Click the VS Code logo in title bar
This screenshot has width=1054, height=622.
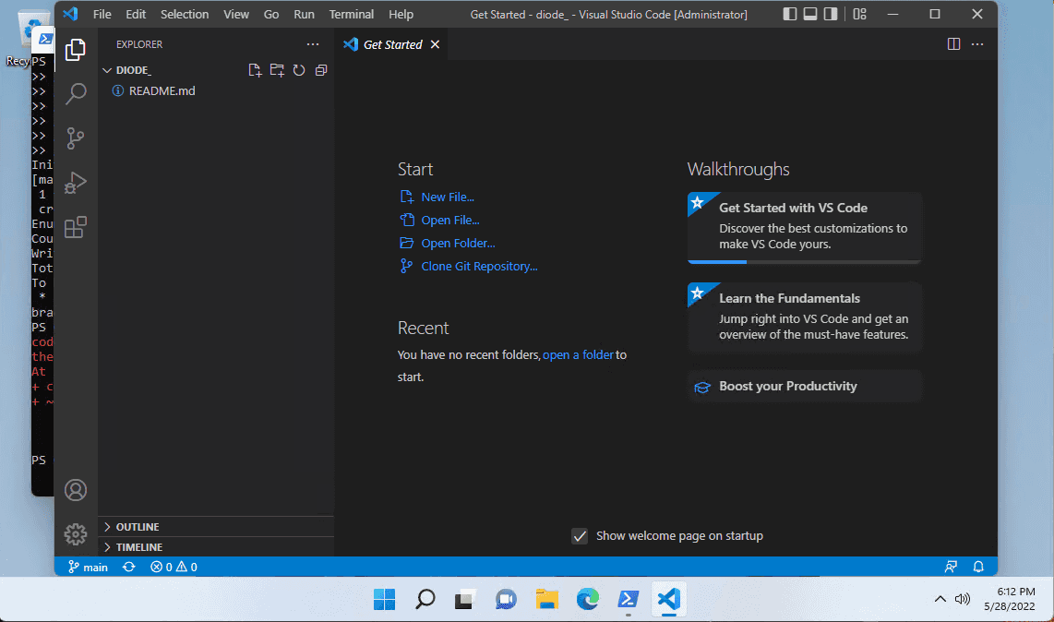tap(71, 14)
